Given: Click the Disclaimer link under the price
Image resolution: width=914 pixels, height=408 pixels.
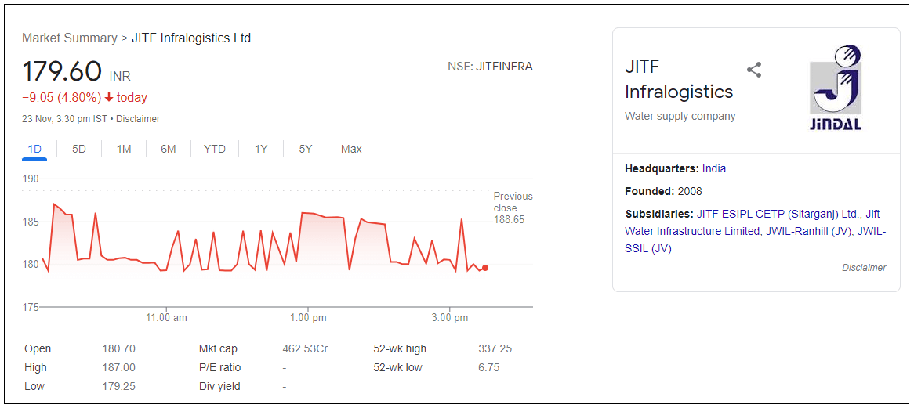Looking at the screenshot, I should 137,119.
